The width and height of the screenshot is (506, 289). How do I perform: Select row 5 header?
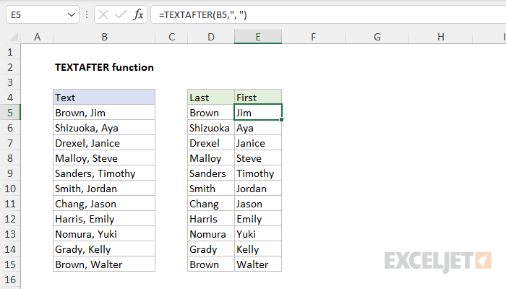point(10,113)
